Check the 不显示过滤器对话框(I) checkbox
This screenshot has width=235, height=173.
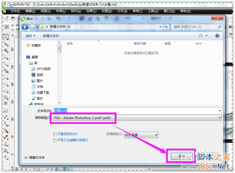55,141
